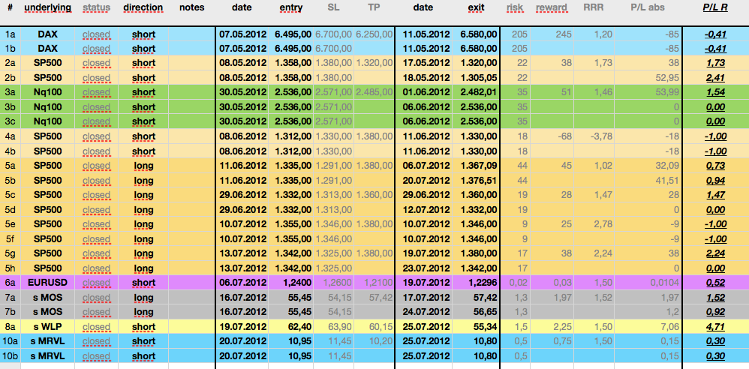Click exit date 12.07.2012 in row 5d
This screenshot has height=369, width=749.
(426, 209)
